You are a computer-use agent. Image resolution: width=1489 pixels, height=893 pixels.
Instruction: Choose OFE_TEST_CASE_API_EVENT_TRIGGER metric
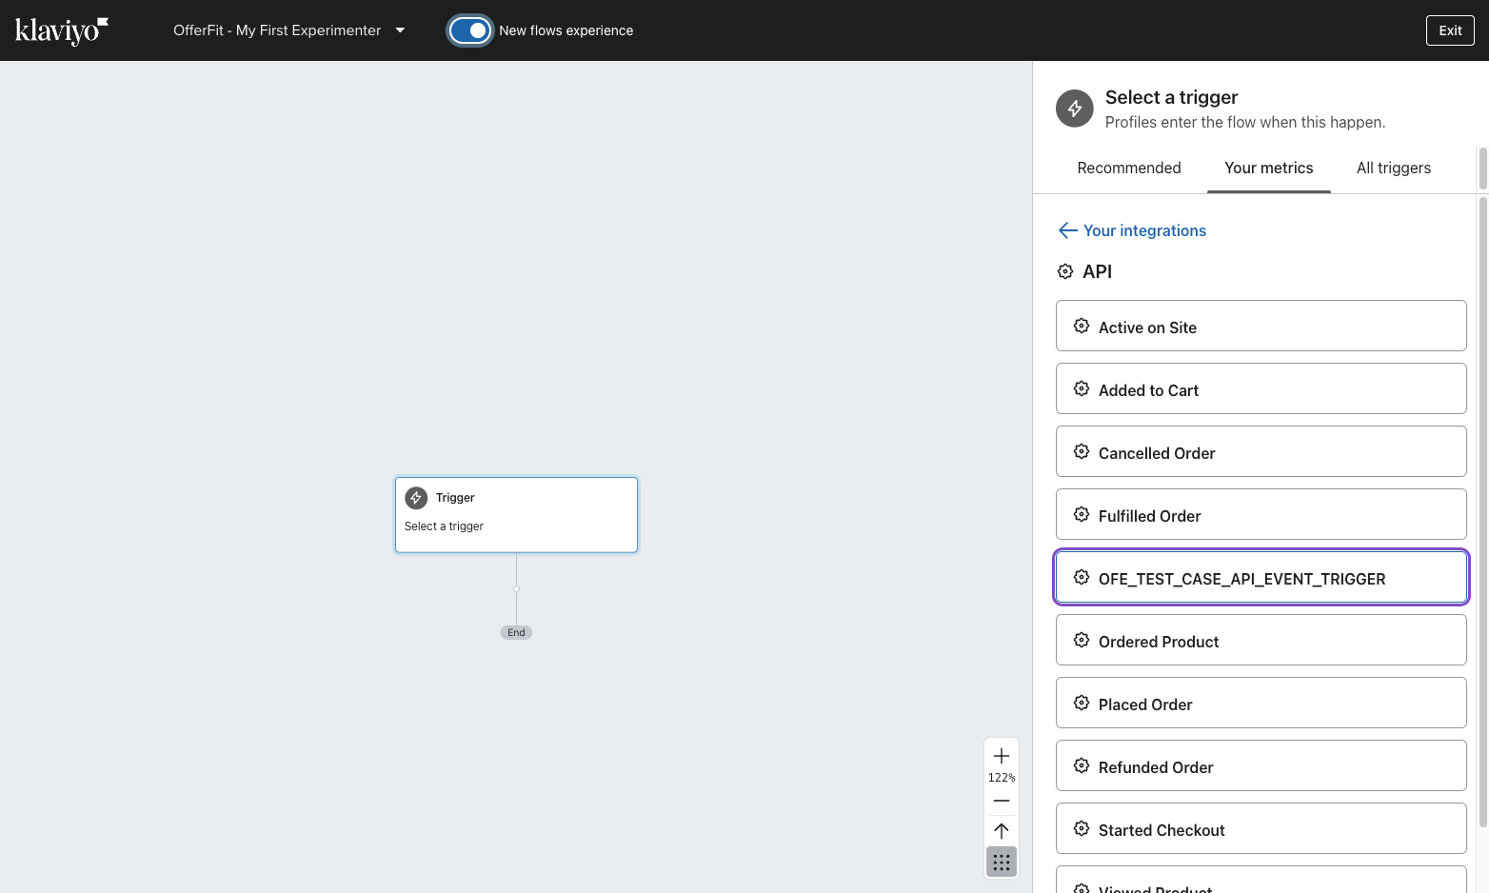(x=1261, y=579)
